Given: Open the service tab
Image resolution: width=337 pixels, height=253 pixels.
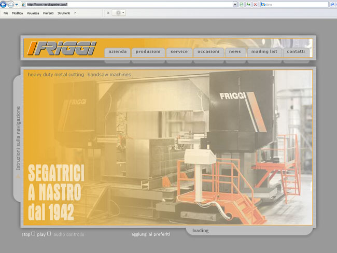Looking at the screenshot, I should coord(179,52).
